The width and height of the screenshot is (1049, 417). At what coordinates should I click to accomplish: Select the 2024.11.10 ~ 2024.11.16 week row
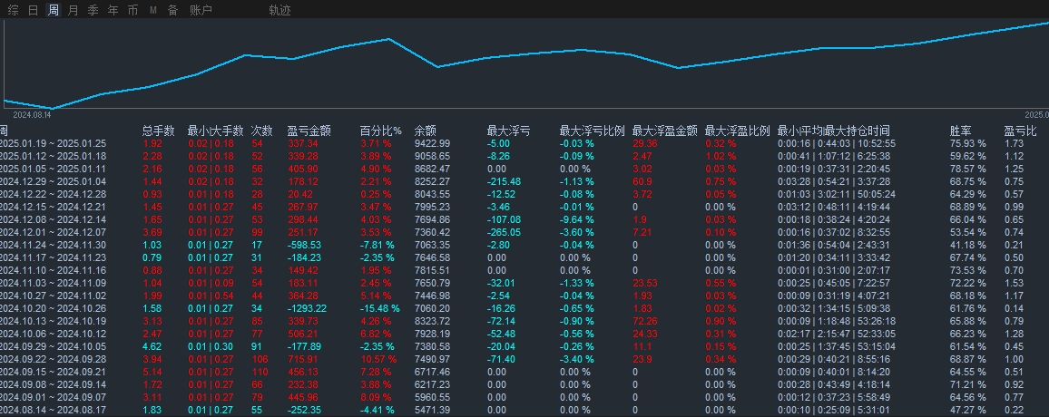coord(524,270)
